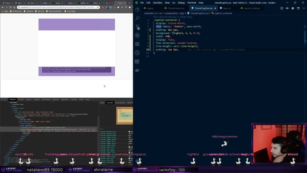Viewport: 307px width, 173px height.
Task: Split the editor to the right
Action: [x=298, y=8]
